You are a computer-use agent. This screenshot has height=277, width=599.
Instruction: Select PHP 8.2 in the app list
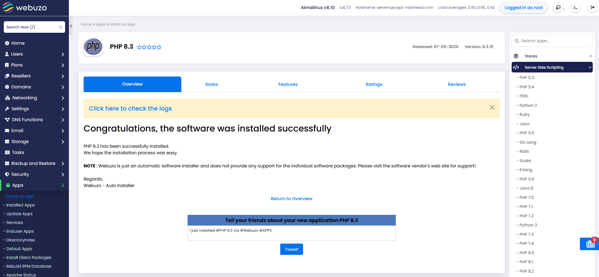coord(527,271)
